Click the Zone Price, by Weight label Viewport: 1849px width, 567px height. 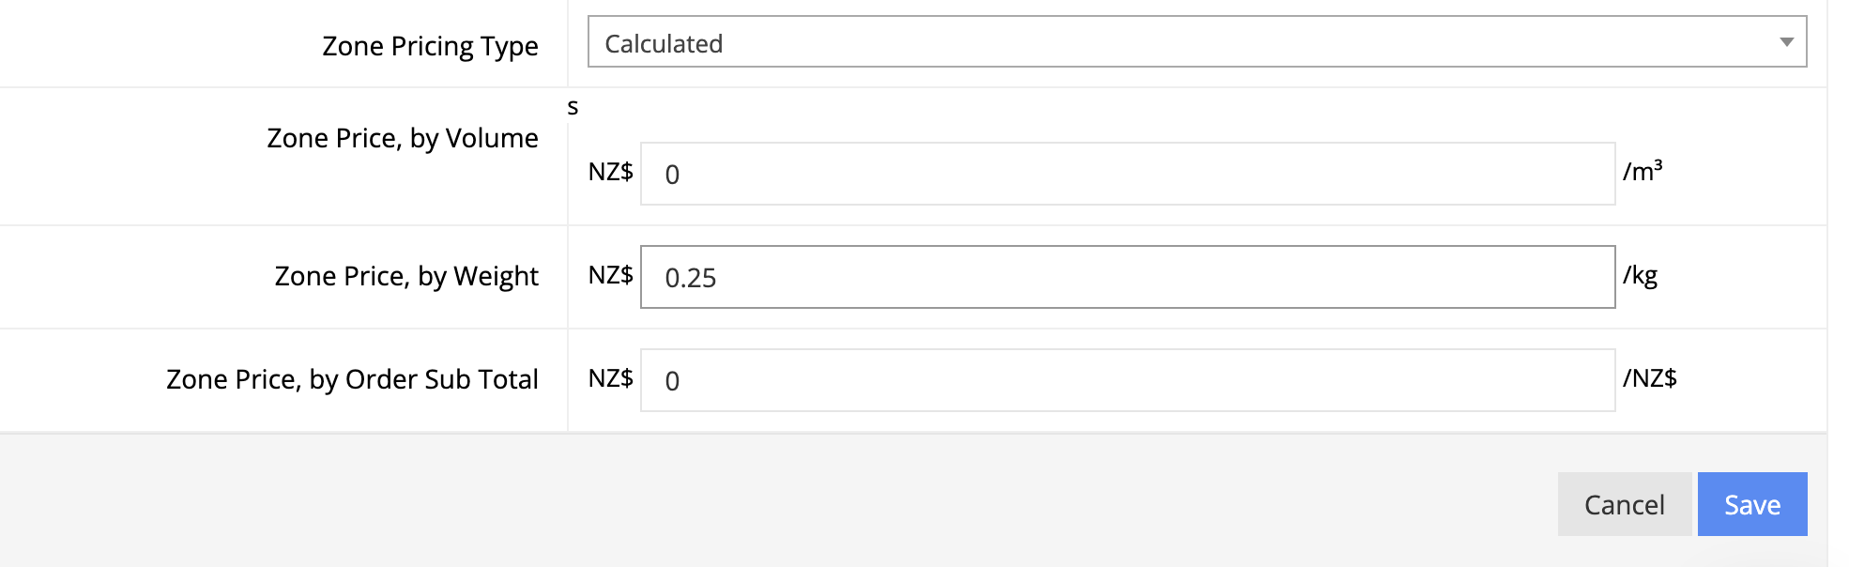tap(406, 276)
